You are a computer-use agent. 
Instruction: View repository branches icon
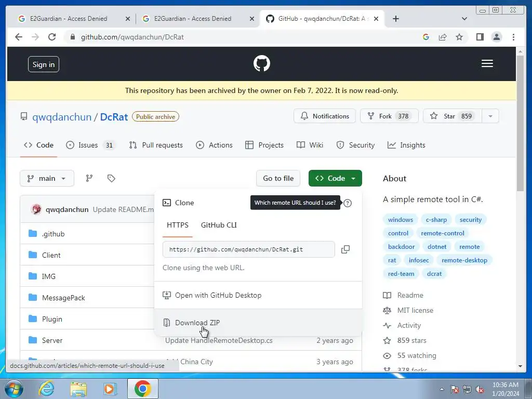coord(89,178)
